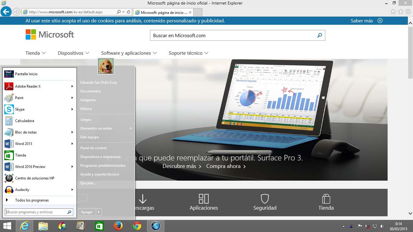Expand the Tienda navigation menu
This screenshot has width=413, height=232.
[x=36, y=53]
